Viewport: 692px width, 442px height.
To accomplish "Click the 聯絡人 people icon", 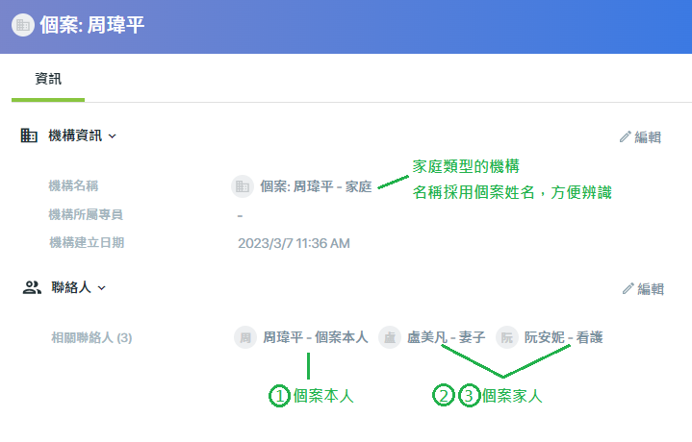I will 32,287.
